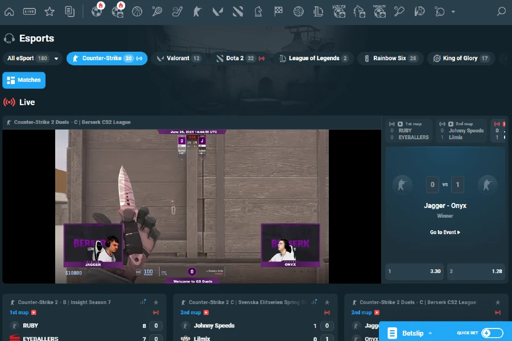
Task: Switch to the Counter-Strike 20 filter tab
Action: click(107, 59)
